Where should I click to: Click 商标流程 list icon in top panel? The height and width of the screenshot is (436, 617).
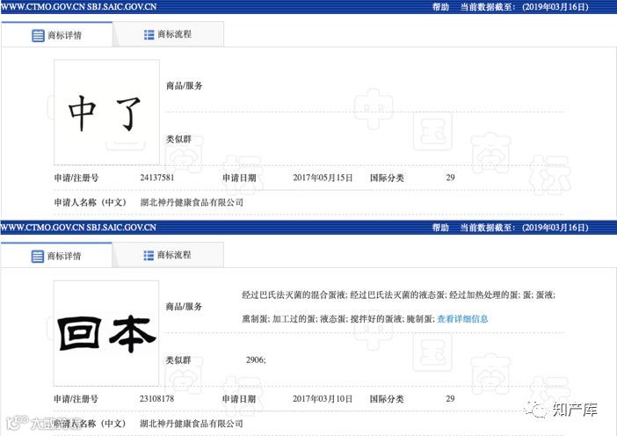(149, 34)
